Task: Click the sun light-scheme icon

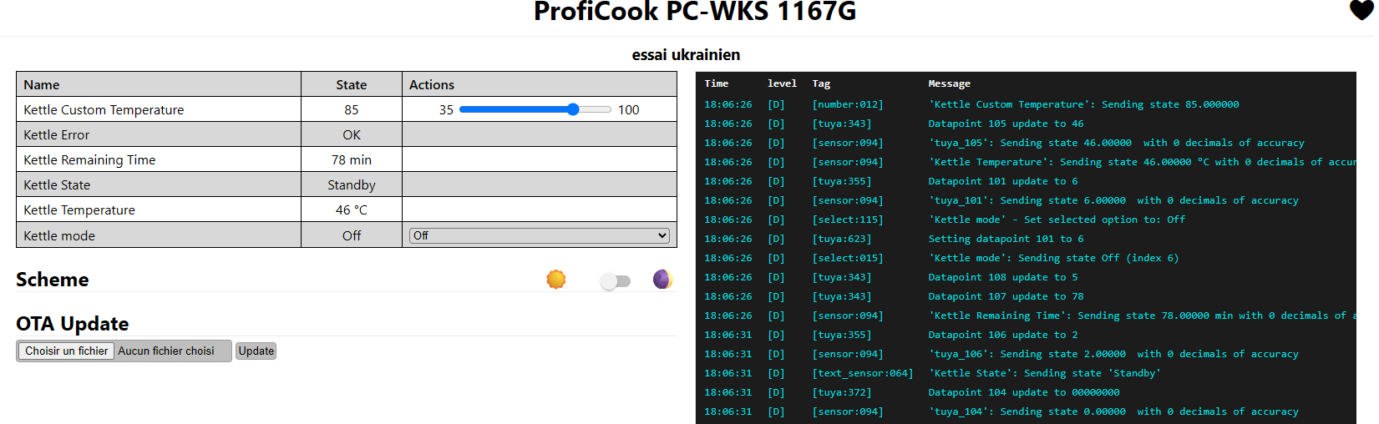Action: 556,280
